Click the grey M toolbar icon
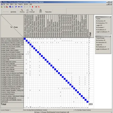The image size is (113, 113). (x=30, y=7)
